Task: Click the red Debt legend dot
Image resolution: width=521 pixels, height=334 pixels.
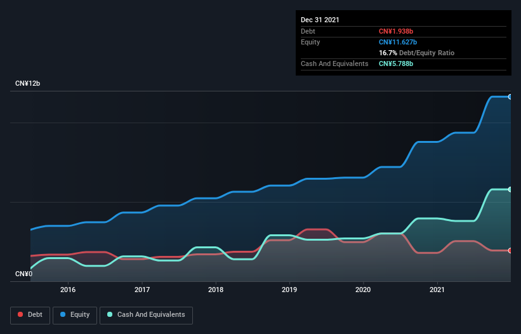Action: coord(20,314)
